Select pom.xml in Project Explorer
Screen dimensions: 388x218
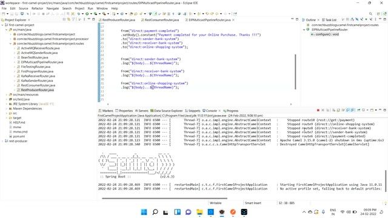(19, 136)
